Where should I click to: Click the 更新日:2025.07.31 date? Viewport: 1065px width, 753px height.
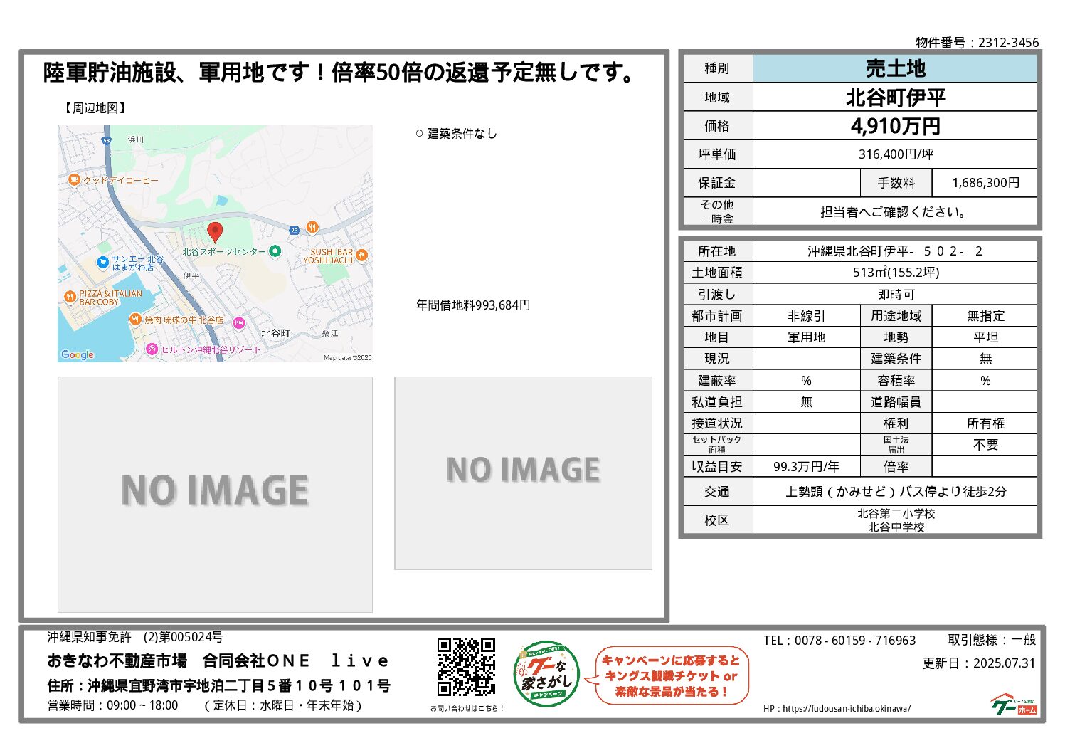(x=980, y=663)
